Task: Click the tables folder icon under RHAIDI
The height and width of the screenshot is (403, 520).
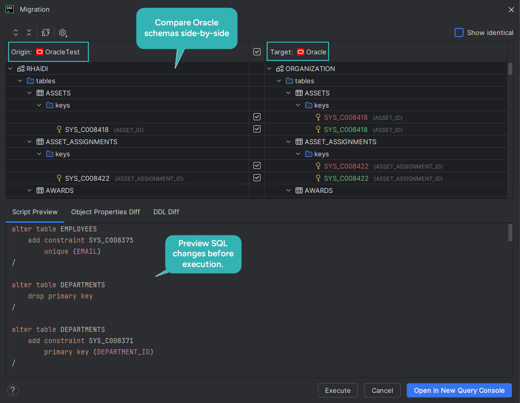Action: (30, 81)
